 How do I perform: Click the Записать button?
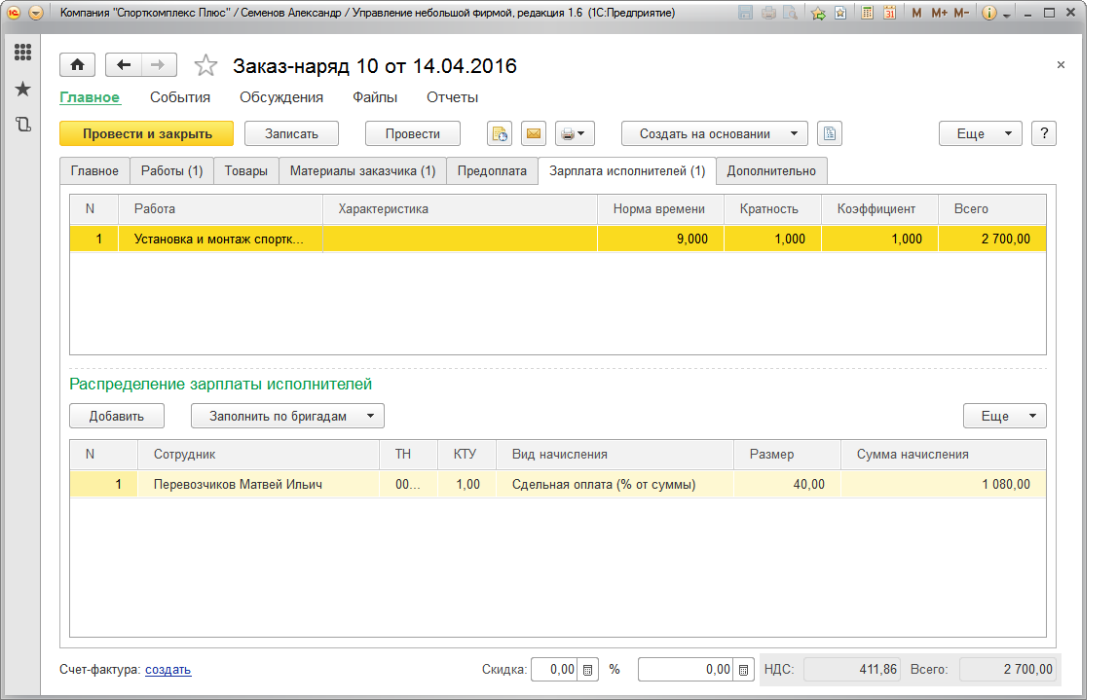point(291,133)
